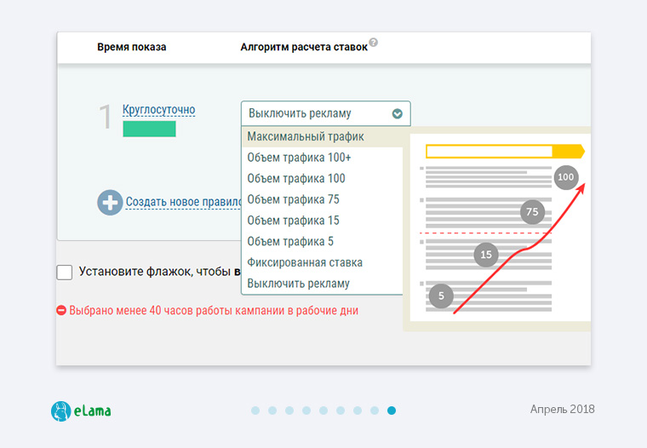The image size is (647, 448).
Task: Click the plus icon for new rule
Action: (x=110, y=202)
